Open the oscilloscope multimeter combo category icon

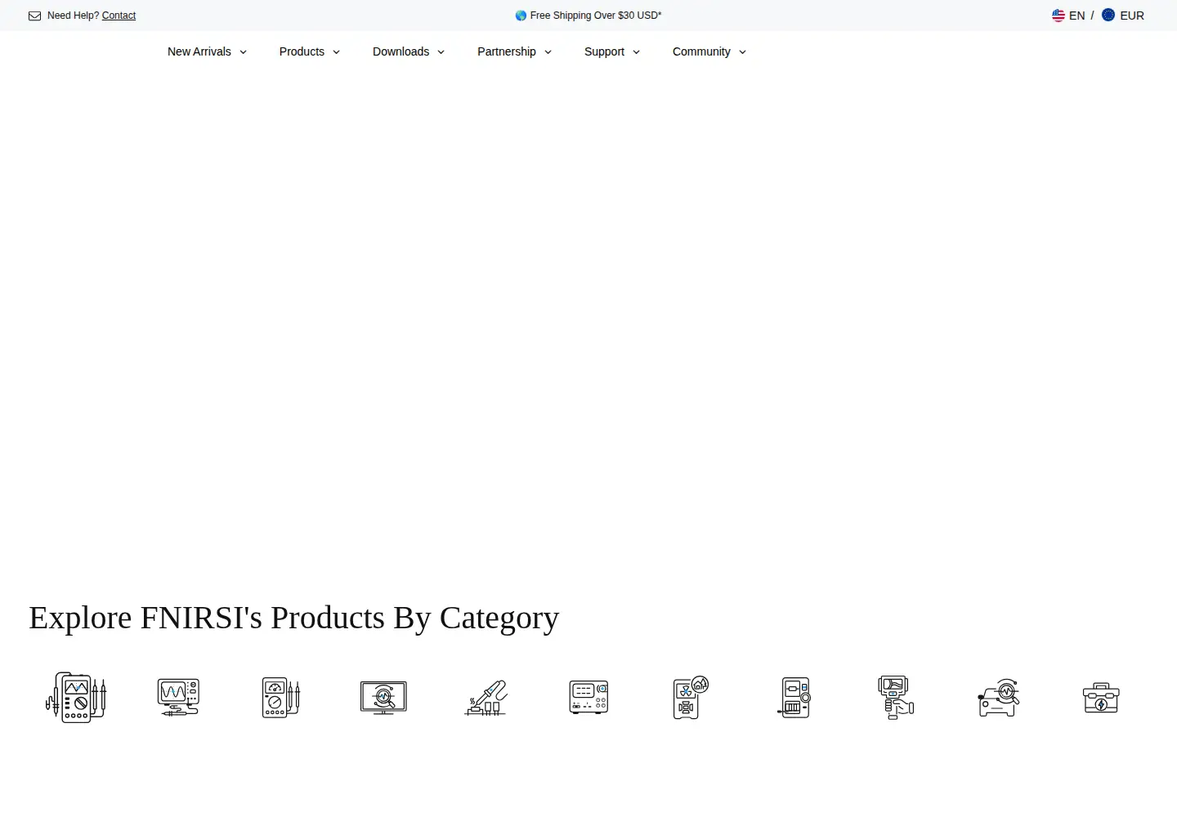(x=76, y=697)
